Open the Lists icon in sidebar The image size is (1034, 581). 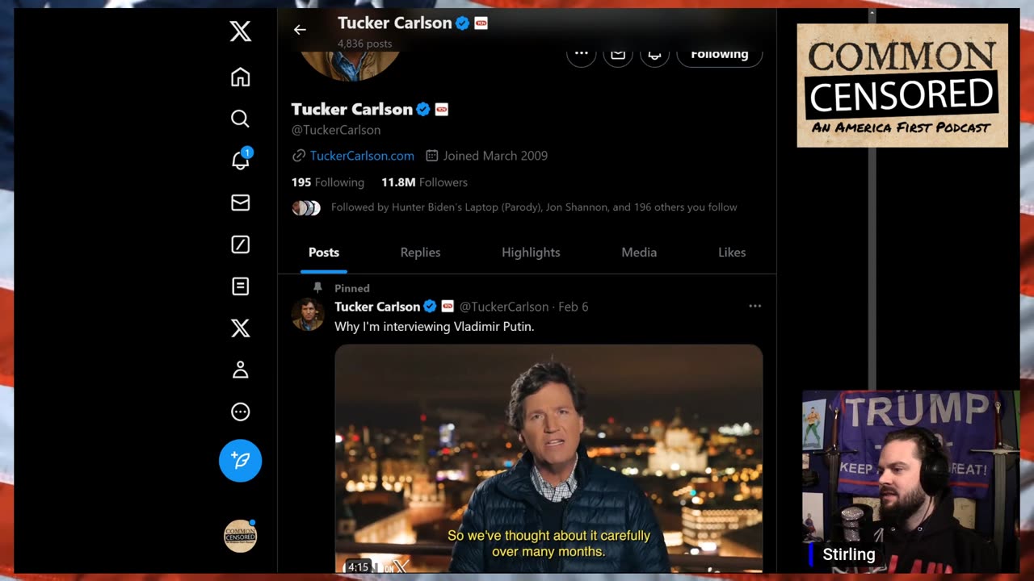[240, 286]
